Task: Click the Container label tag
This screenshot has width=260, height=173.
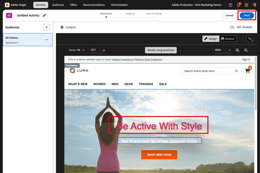Action: [72, 65]
